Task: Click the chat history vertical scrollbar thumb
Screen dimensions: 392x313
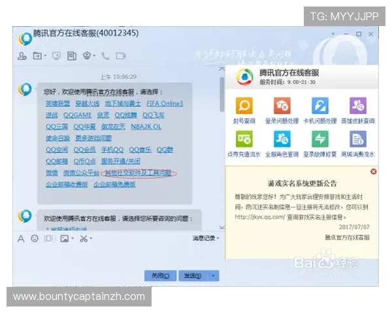Action: point(221,95)
